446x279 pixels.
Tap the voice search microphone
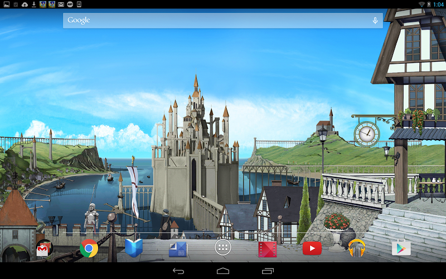coord(375,21)
